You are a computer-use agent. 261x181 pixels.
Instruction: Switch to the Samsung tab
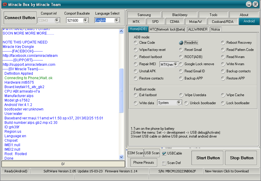[144, 15]
